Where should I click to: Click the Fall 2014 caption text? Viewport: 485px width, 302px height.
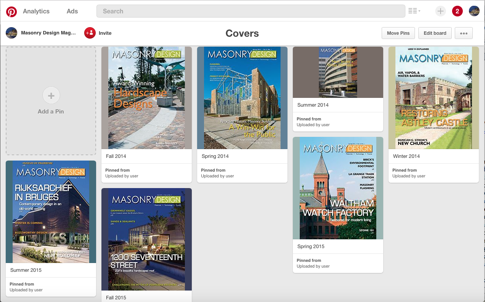tap(116, 156)
